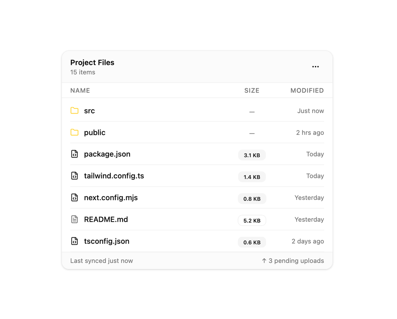Click the '15 items' count label

point(83,72)
